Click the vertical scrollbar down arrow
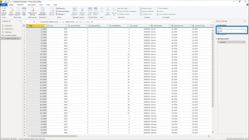249x140 pixels. [213, 132]
